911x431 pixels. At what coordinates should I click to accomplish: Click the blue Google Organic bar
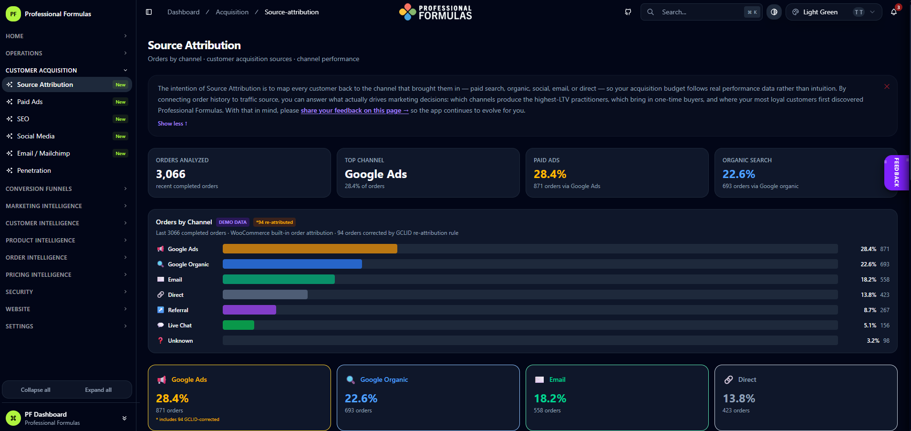[292, 264]
